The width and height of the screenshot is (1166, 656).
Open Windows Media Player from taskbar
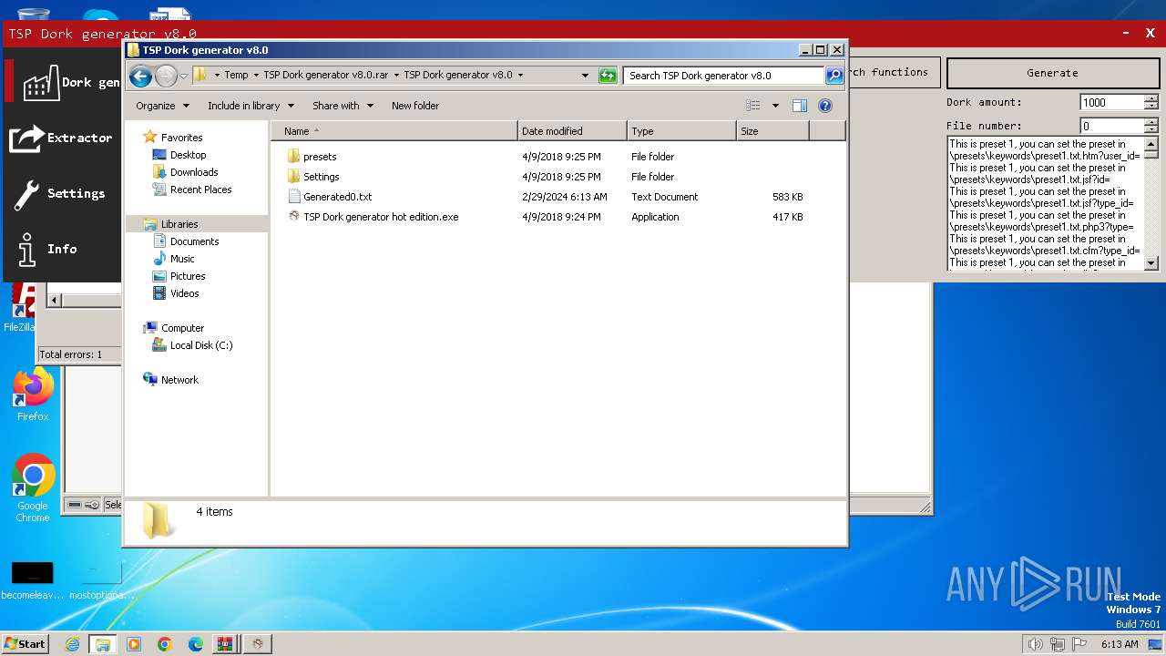134,644
